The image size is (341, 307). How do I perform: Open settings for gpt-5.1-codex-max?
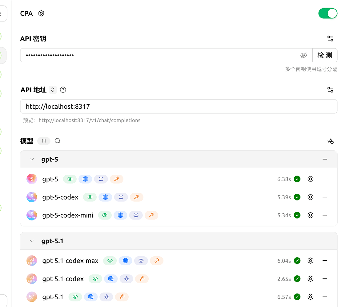[x=310, y=261]
